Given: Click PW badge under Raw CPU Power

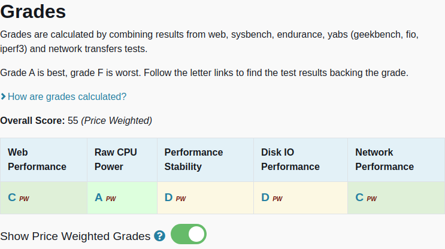Looking at the screenshot, I should tap(111, 199).
